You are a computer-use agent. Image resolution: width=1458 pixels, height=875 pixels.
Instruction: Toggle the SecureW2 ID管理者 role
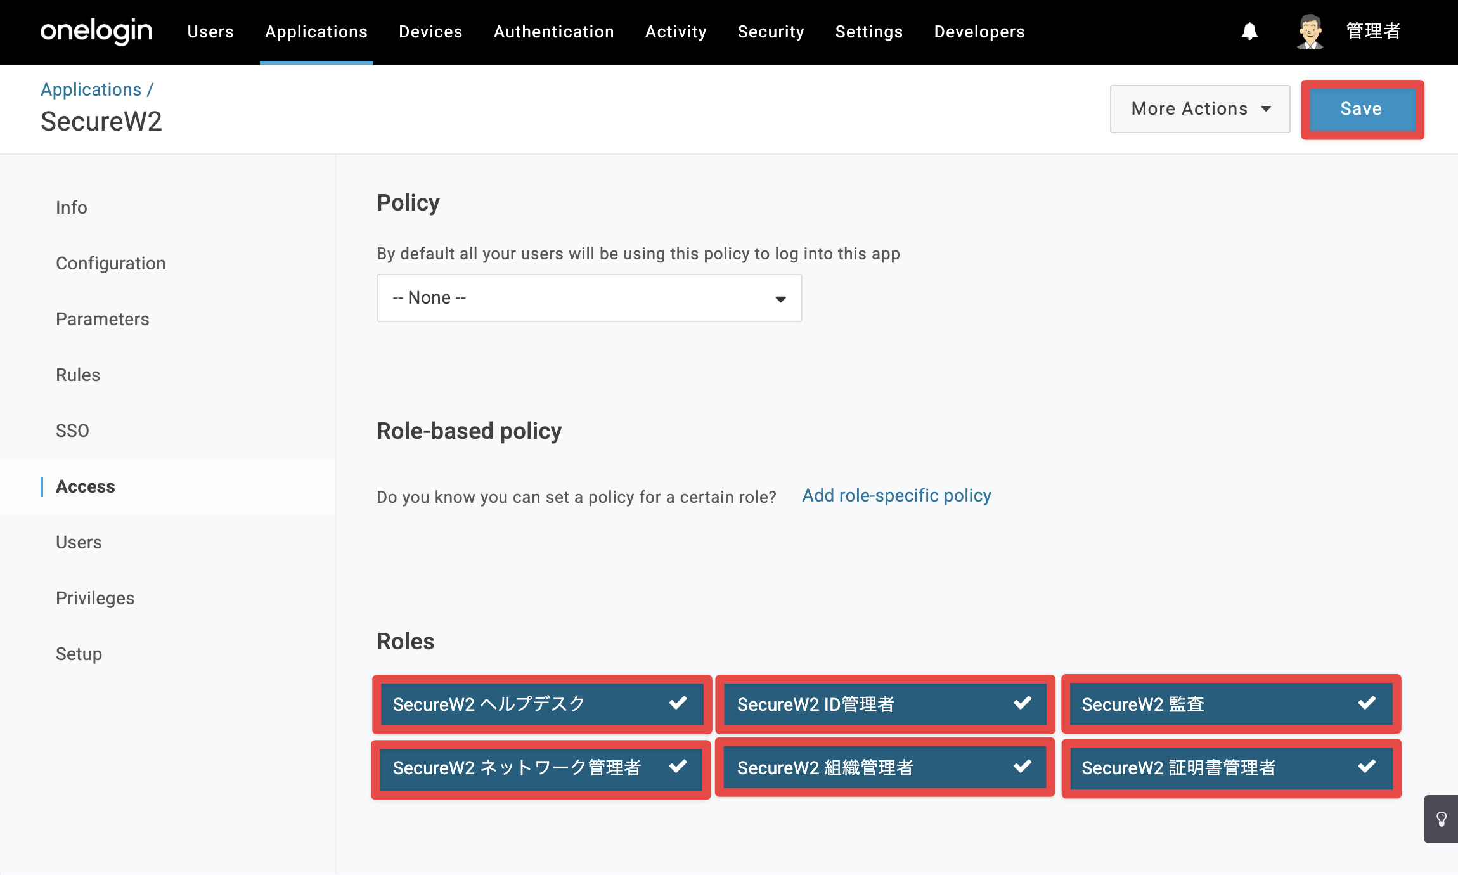click(886, 704)
